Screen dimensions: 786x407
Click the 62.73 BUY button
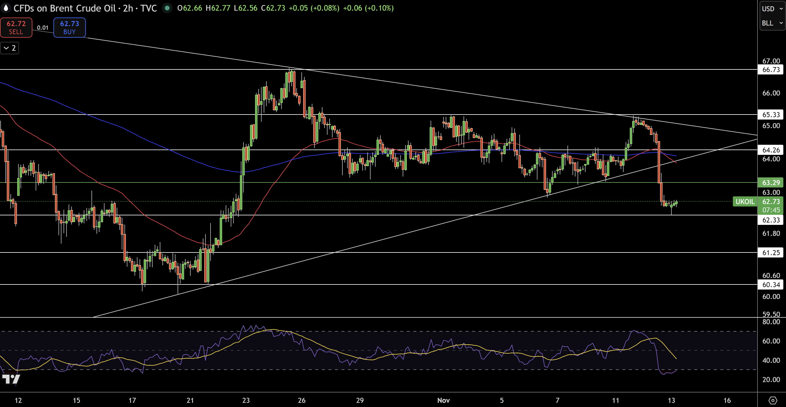[69, 27]
